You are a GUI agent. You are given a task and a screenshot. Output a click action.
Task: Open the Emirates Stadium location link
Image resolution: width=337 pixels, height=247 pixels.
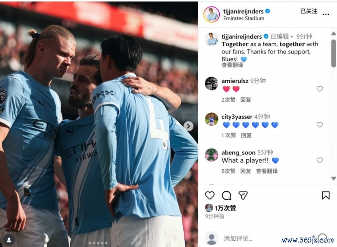[x=244, y=18]
